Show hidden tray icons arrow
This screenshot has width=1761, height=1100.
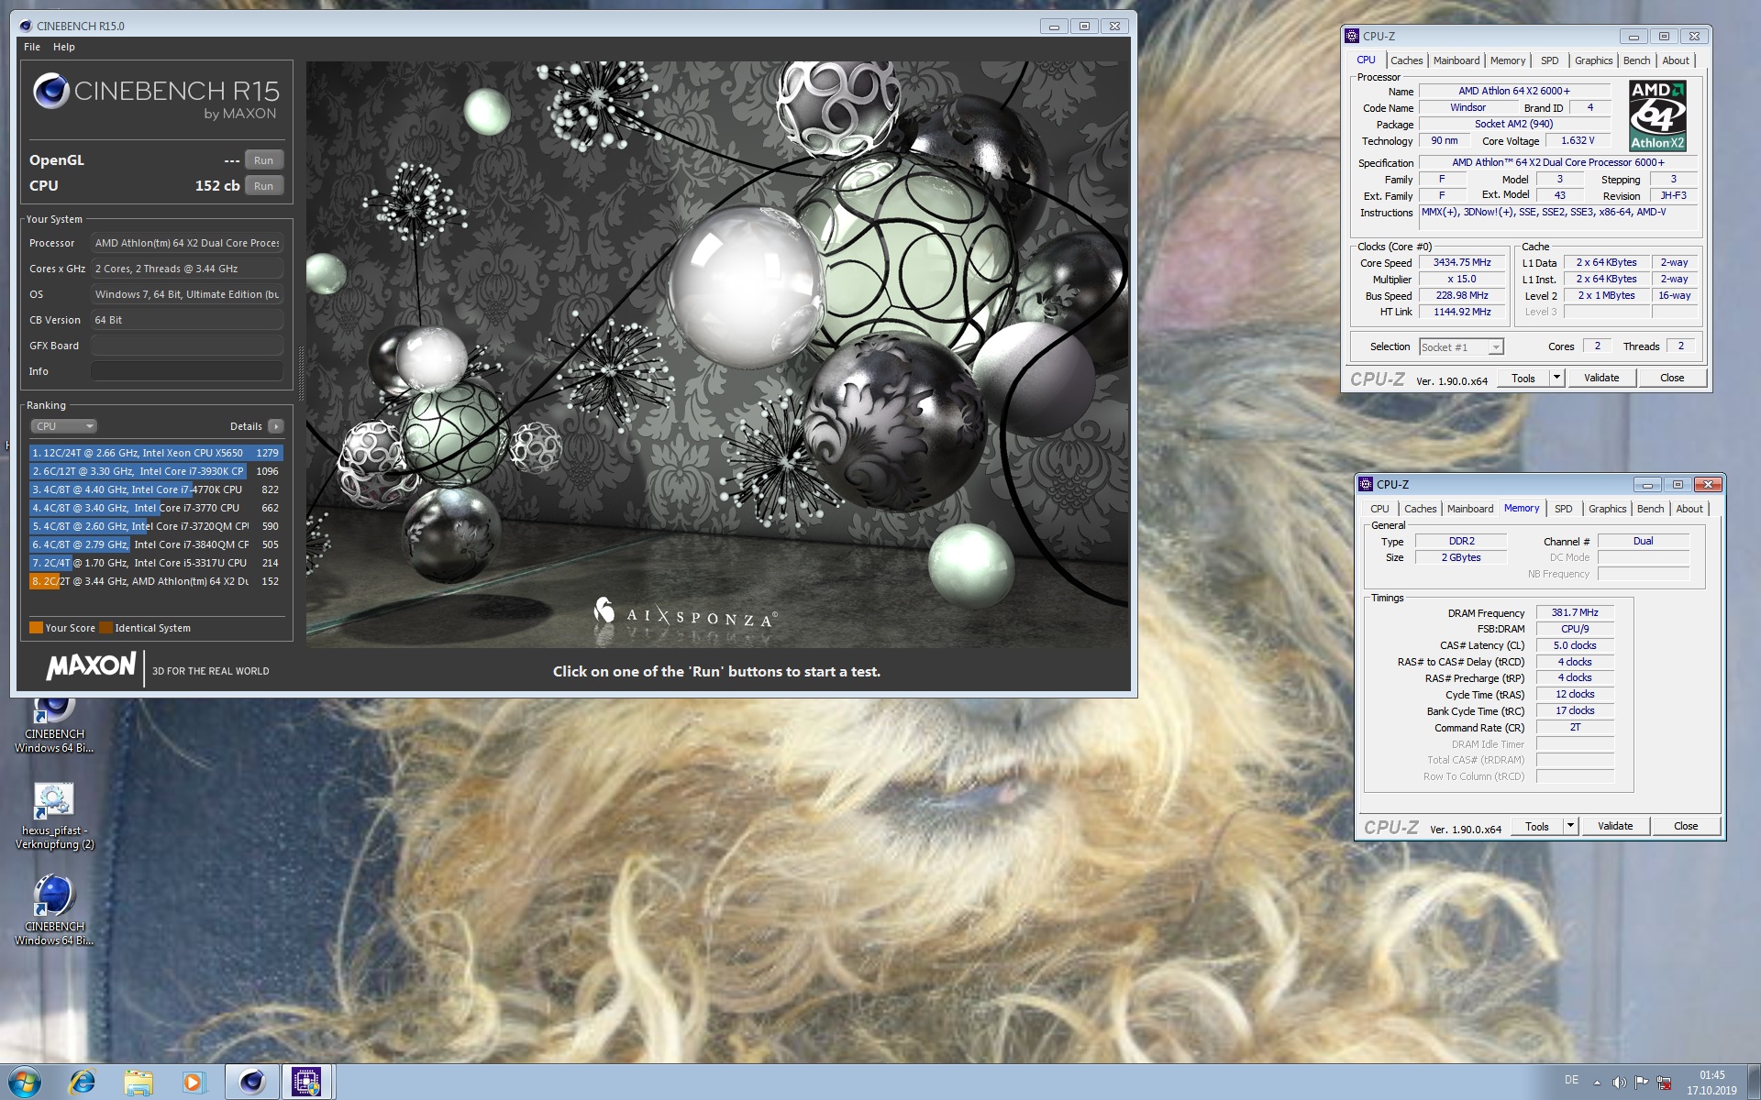[x=1597, y=1083]
